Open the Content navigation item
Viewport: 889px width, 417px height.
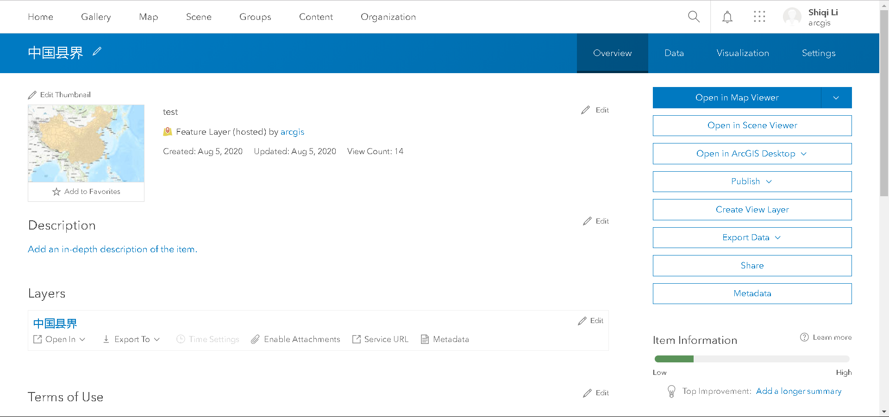click(x=316, y=17)
